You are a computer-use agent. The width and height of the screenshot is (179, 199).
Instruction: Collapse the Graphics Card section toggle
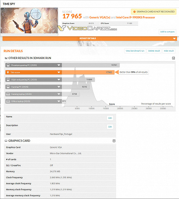[114, 141]
